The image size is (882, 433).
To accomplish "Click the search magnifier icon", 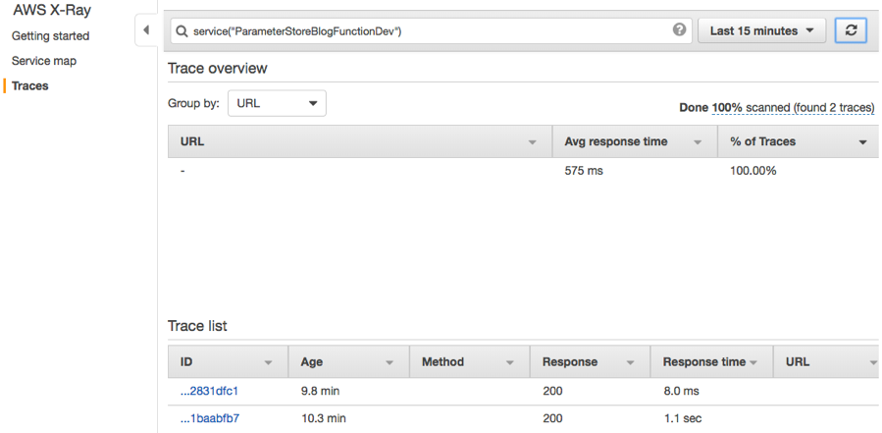I will (182, 31).
